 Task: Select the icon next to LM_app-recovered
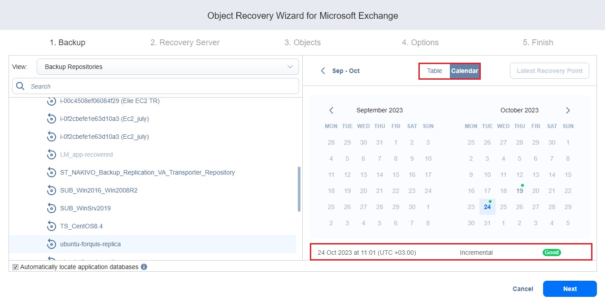click(x=51, y=154)
